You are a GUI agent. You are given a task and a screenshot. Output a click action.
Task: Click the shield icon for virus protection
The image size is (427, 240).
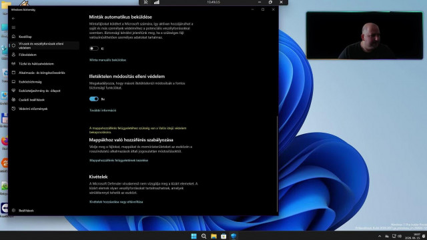13,45
